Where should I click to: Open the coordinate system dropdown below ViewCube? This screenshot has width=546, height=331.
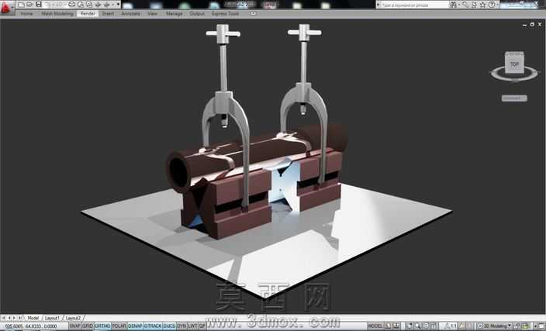pyautogui.click(x=514, y=98)
